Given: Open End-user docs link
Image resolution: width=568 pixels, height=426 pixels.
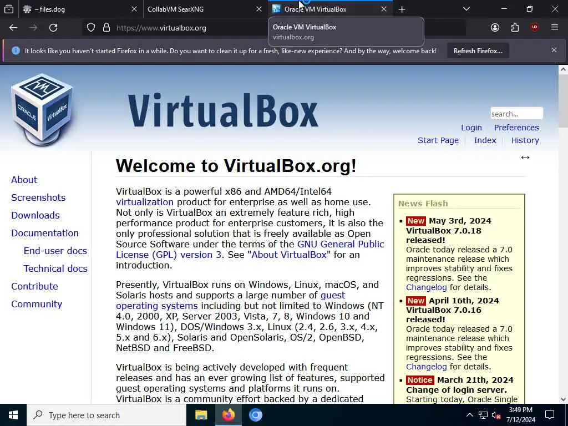Looking at the screenshot, I should tap(55, 251).
